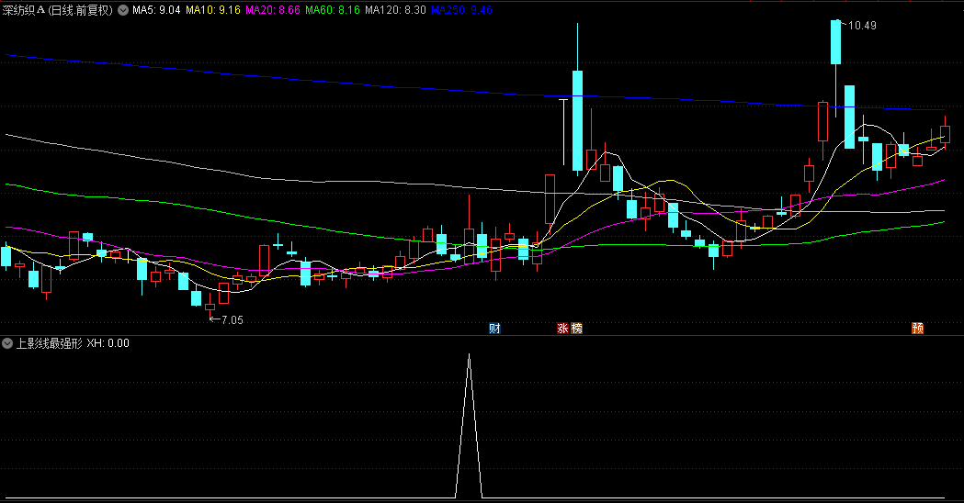This screenshot has height=503, width=964.
Task: Click the XH: 0.00 indicator value
Action: click(x=108, y=343)
